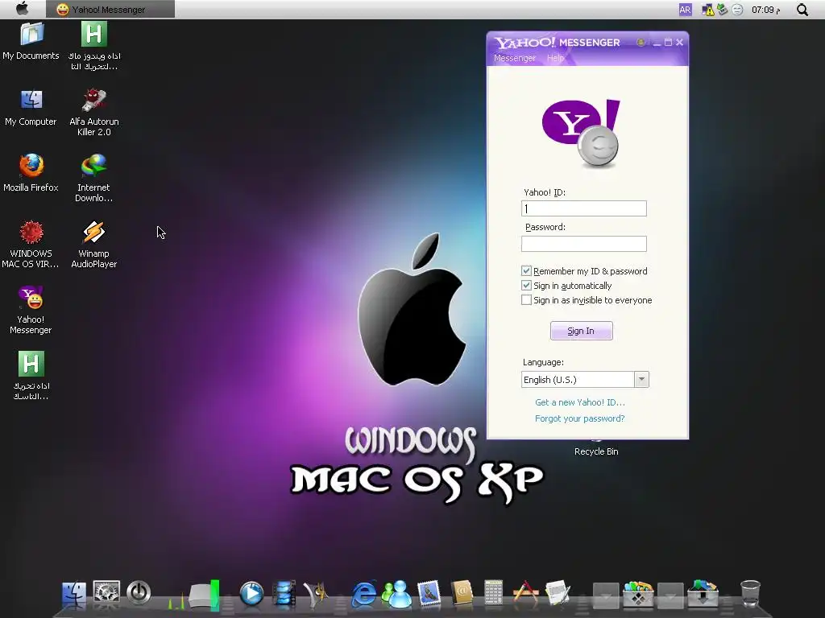Click the power button icon in the dock
Viewport: 825px width, 618px height.
point(139,593)
